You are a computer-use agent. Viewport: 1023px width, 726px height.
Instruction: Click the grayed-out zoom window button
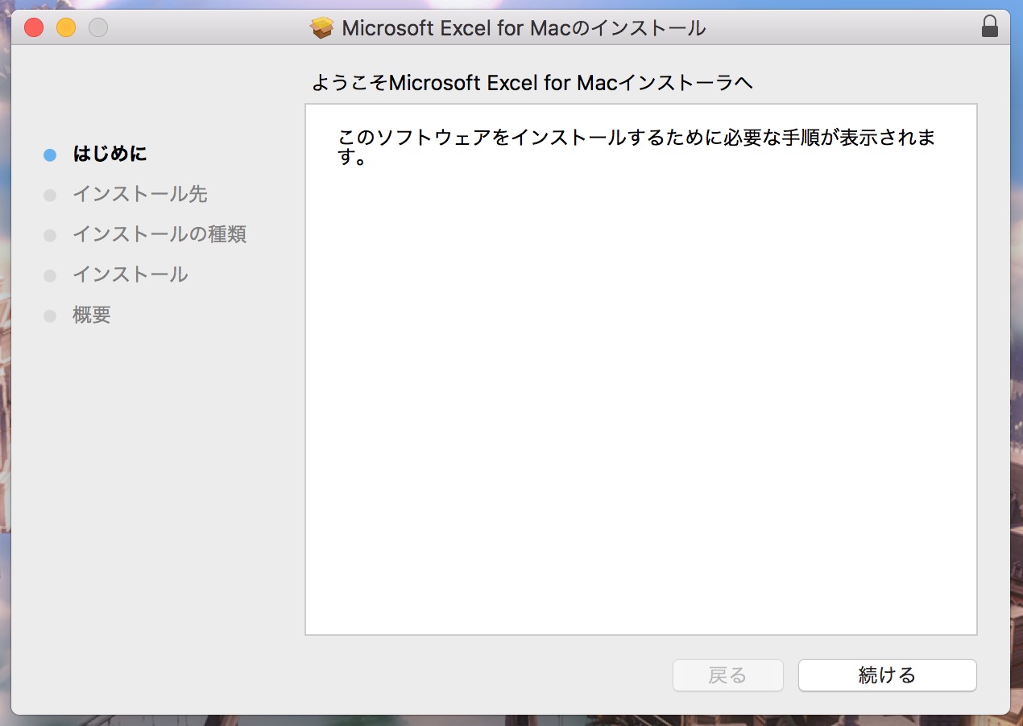pyautogui.click(x=98, y=28)
